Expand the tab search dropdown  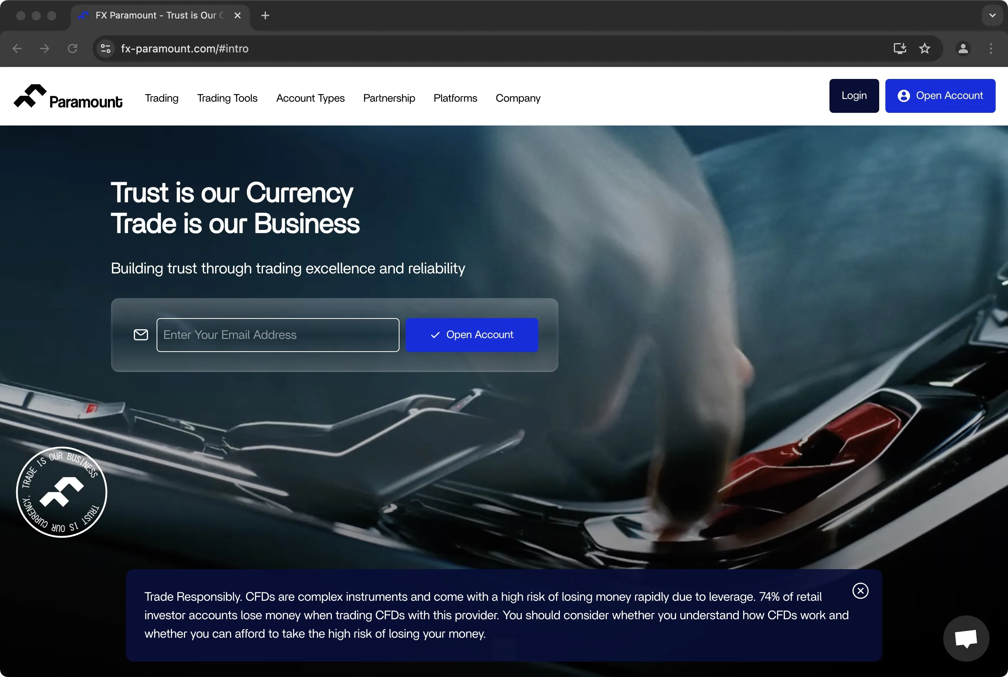click(993, 15)
